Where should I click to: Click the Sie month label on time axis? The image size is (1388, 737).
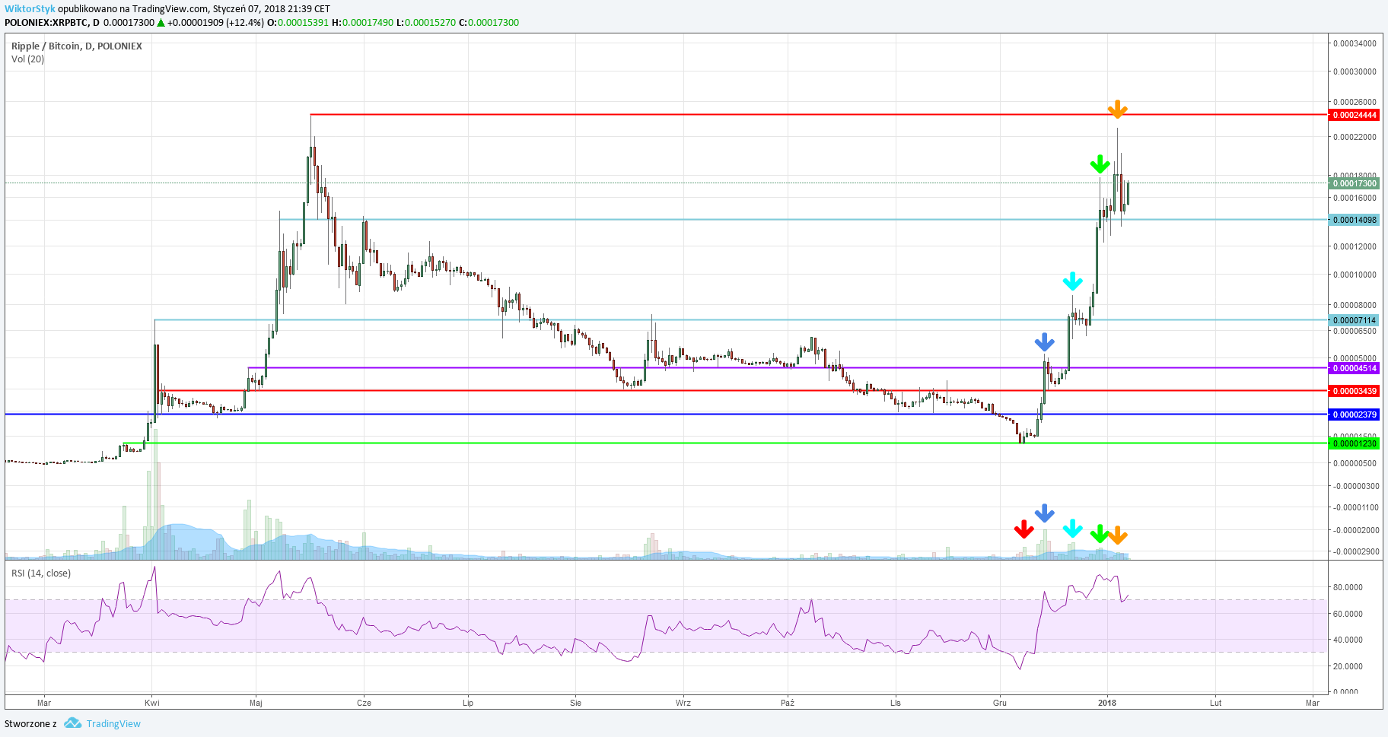575,703
